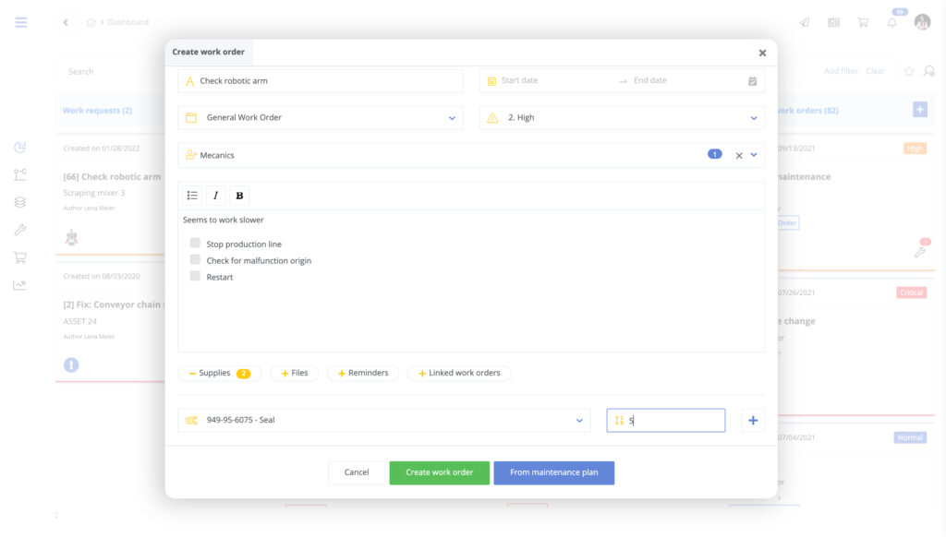Expand the Mecanics assignee dropdown arrow

click(754, 156)
